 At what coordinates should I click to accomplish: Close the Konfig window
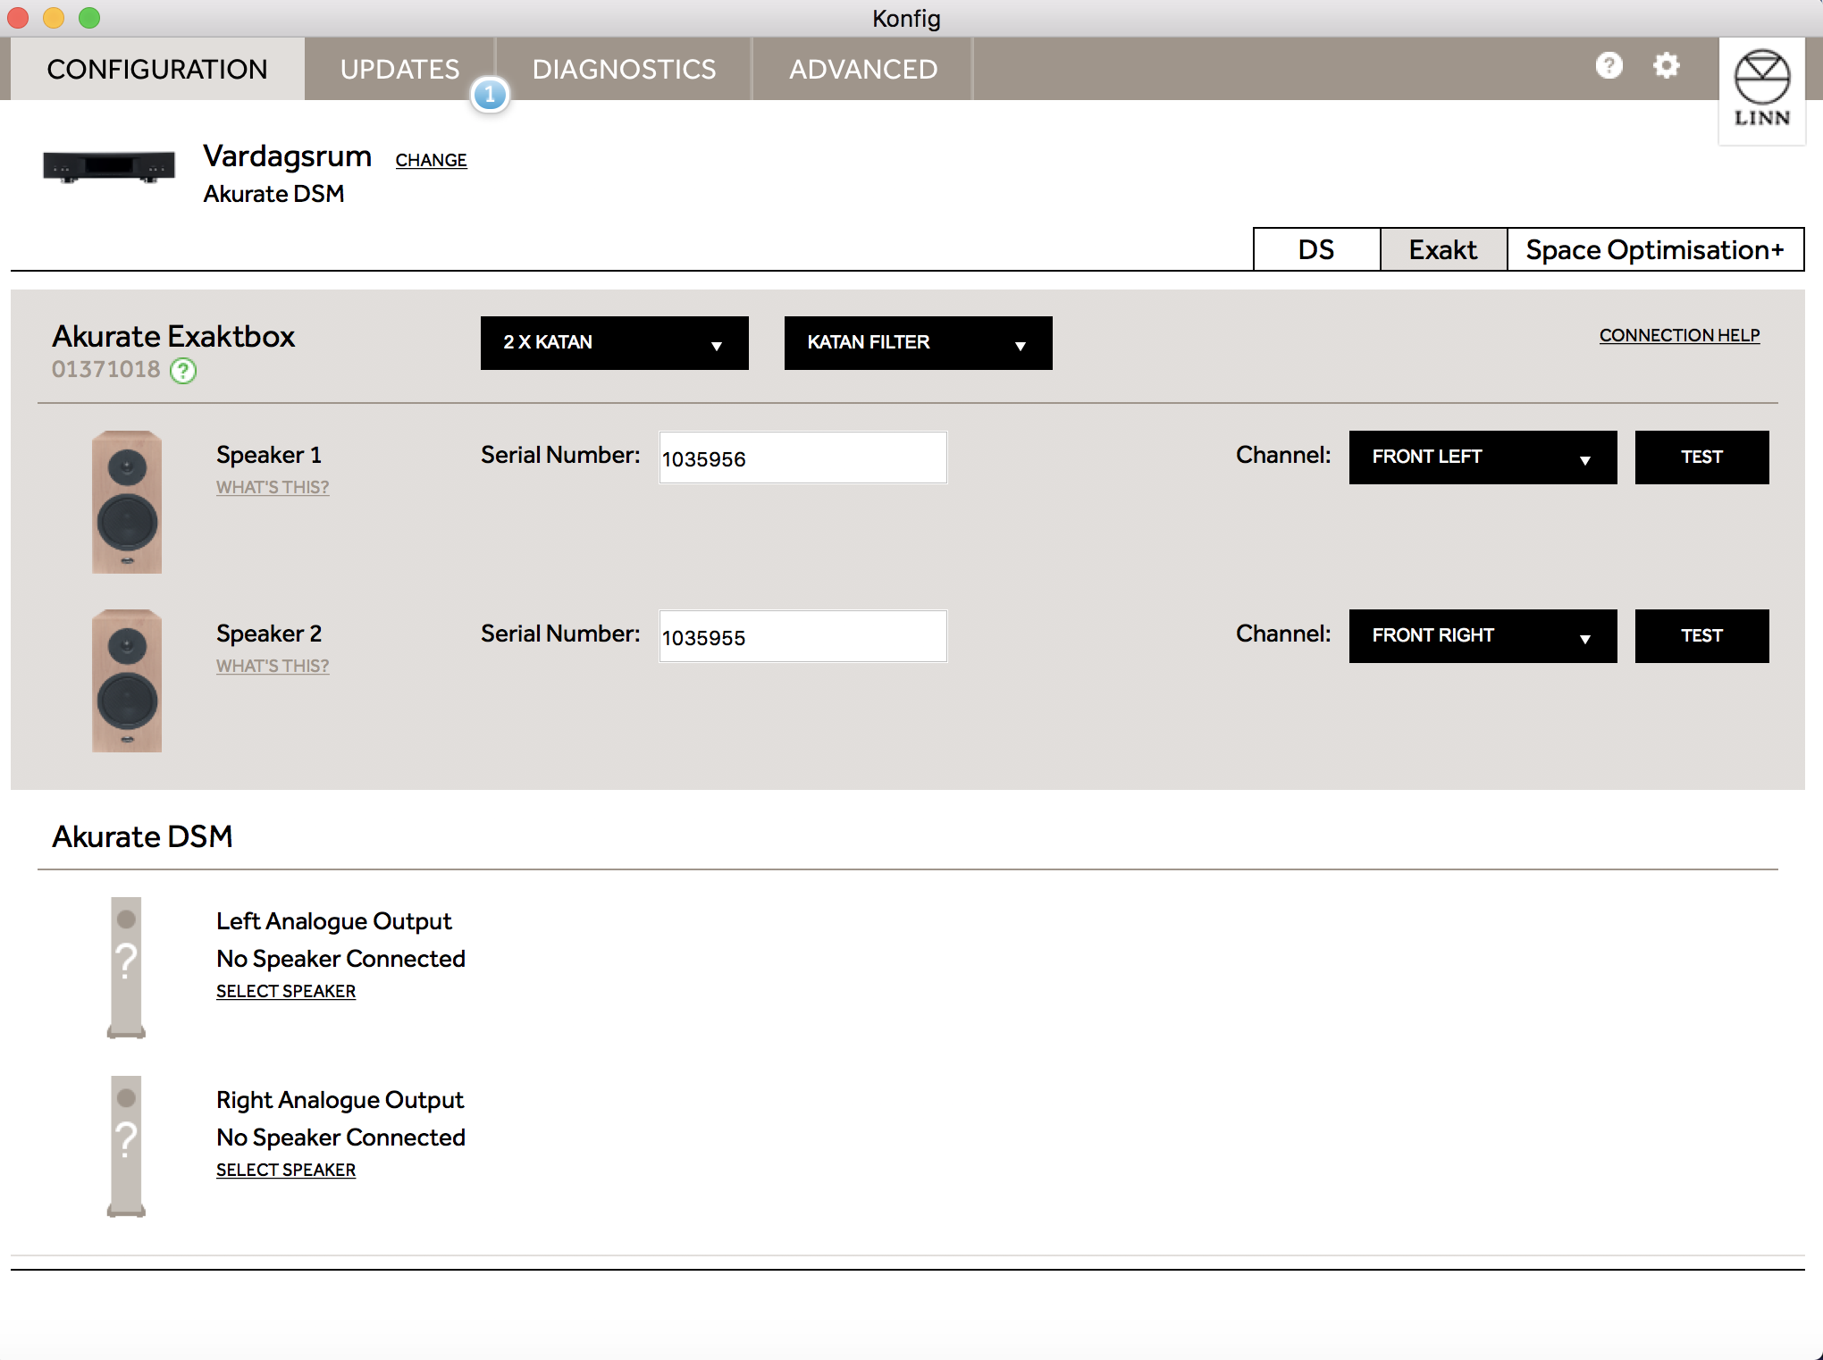[18, 18]
